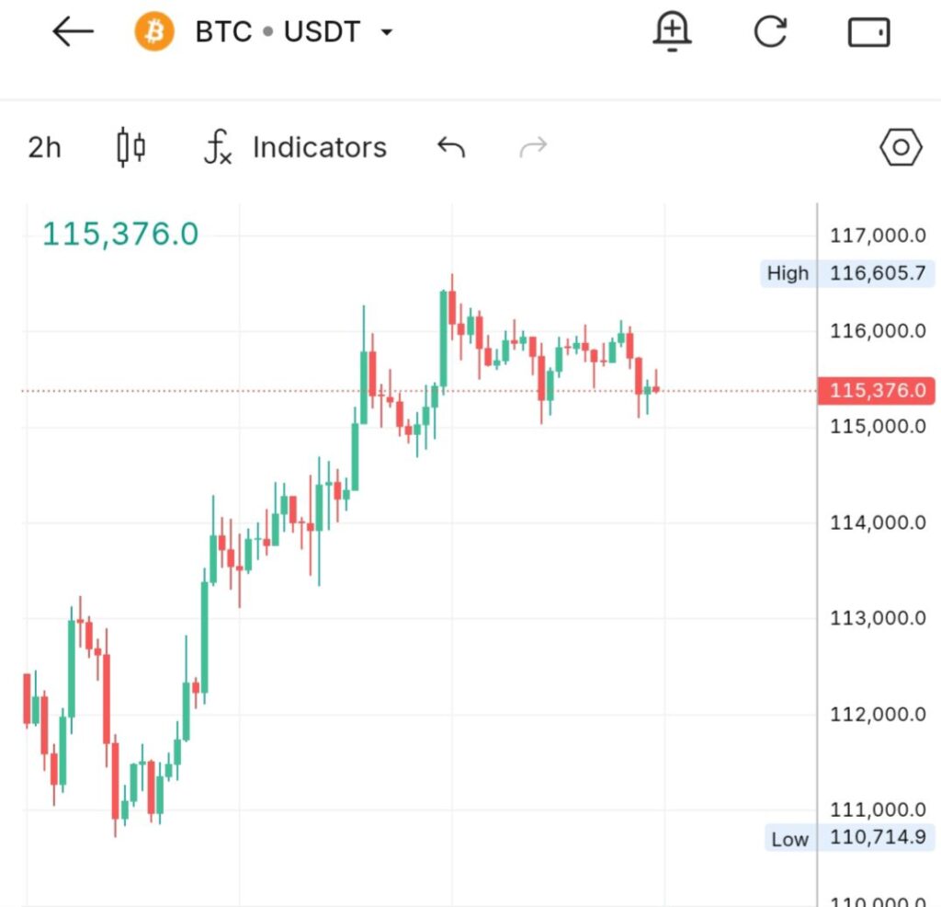
Task: Open the price alert bell icon
Action: (672, 33)
